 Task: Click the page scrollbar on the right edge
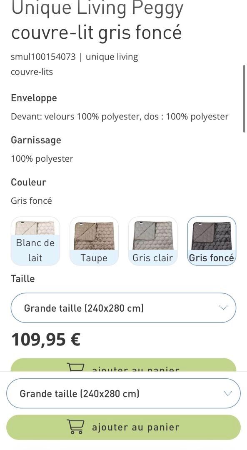point(244,98)
